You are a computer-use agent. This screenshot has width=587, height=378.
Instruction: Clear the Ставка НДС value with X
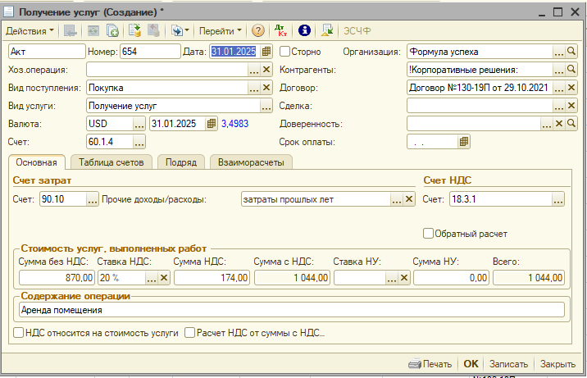pyautogui.click(x=163, y=278)
